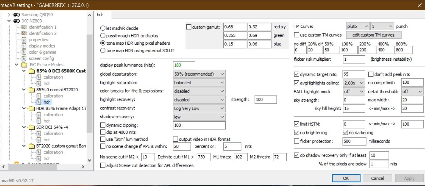Screen dimensions: 425x186
Task: Click the Samsung QBQ90 device icon
Action: pyautogui.click(x=17, y=15)
